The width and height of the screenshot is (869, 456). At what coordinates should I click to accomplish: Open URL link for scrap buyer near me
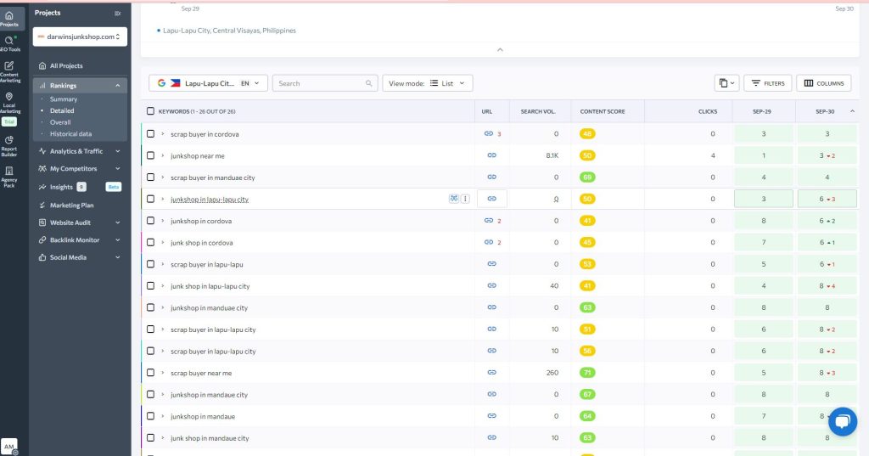point(491,372)
